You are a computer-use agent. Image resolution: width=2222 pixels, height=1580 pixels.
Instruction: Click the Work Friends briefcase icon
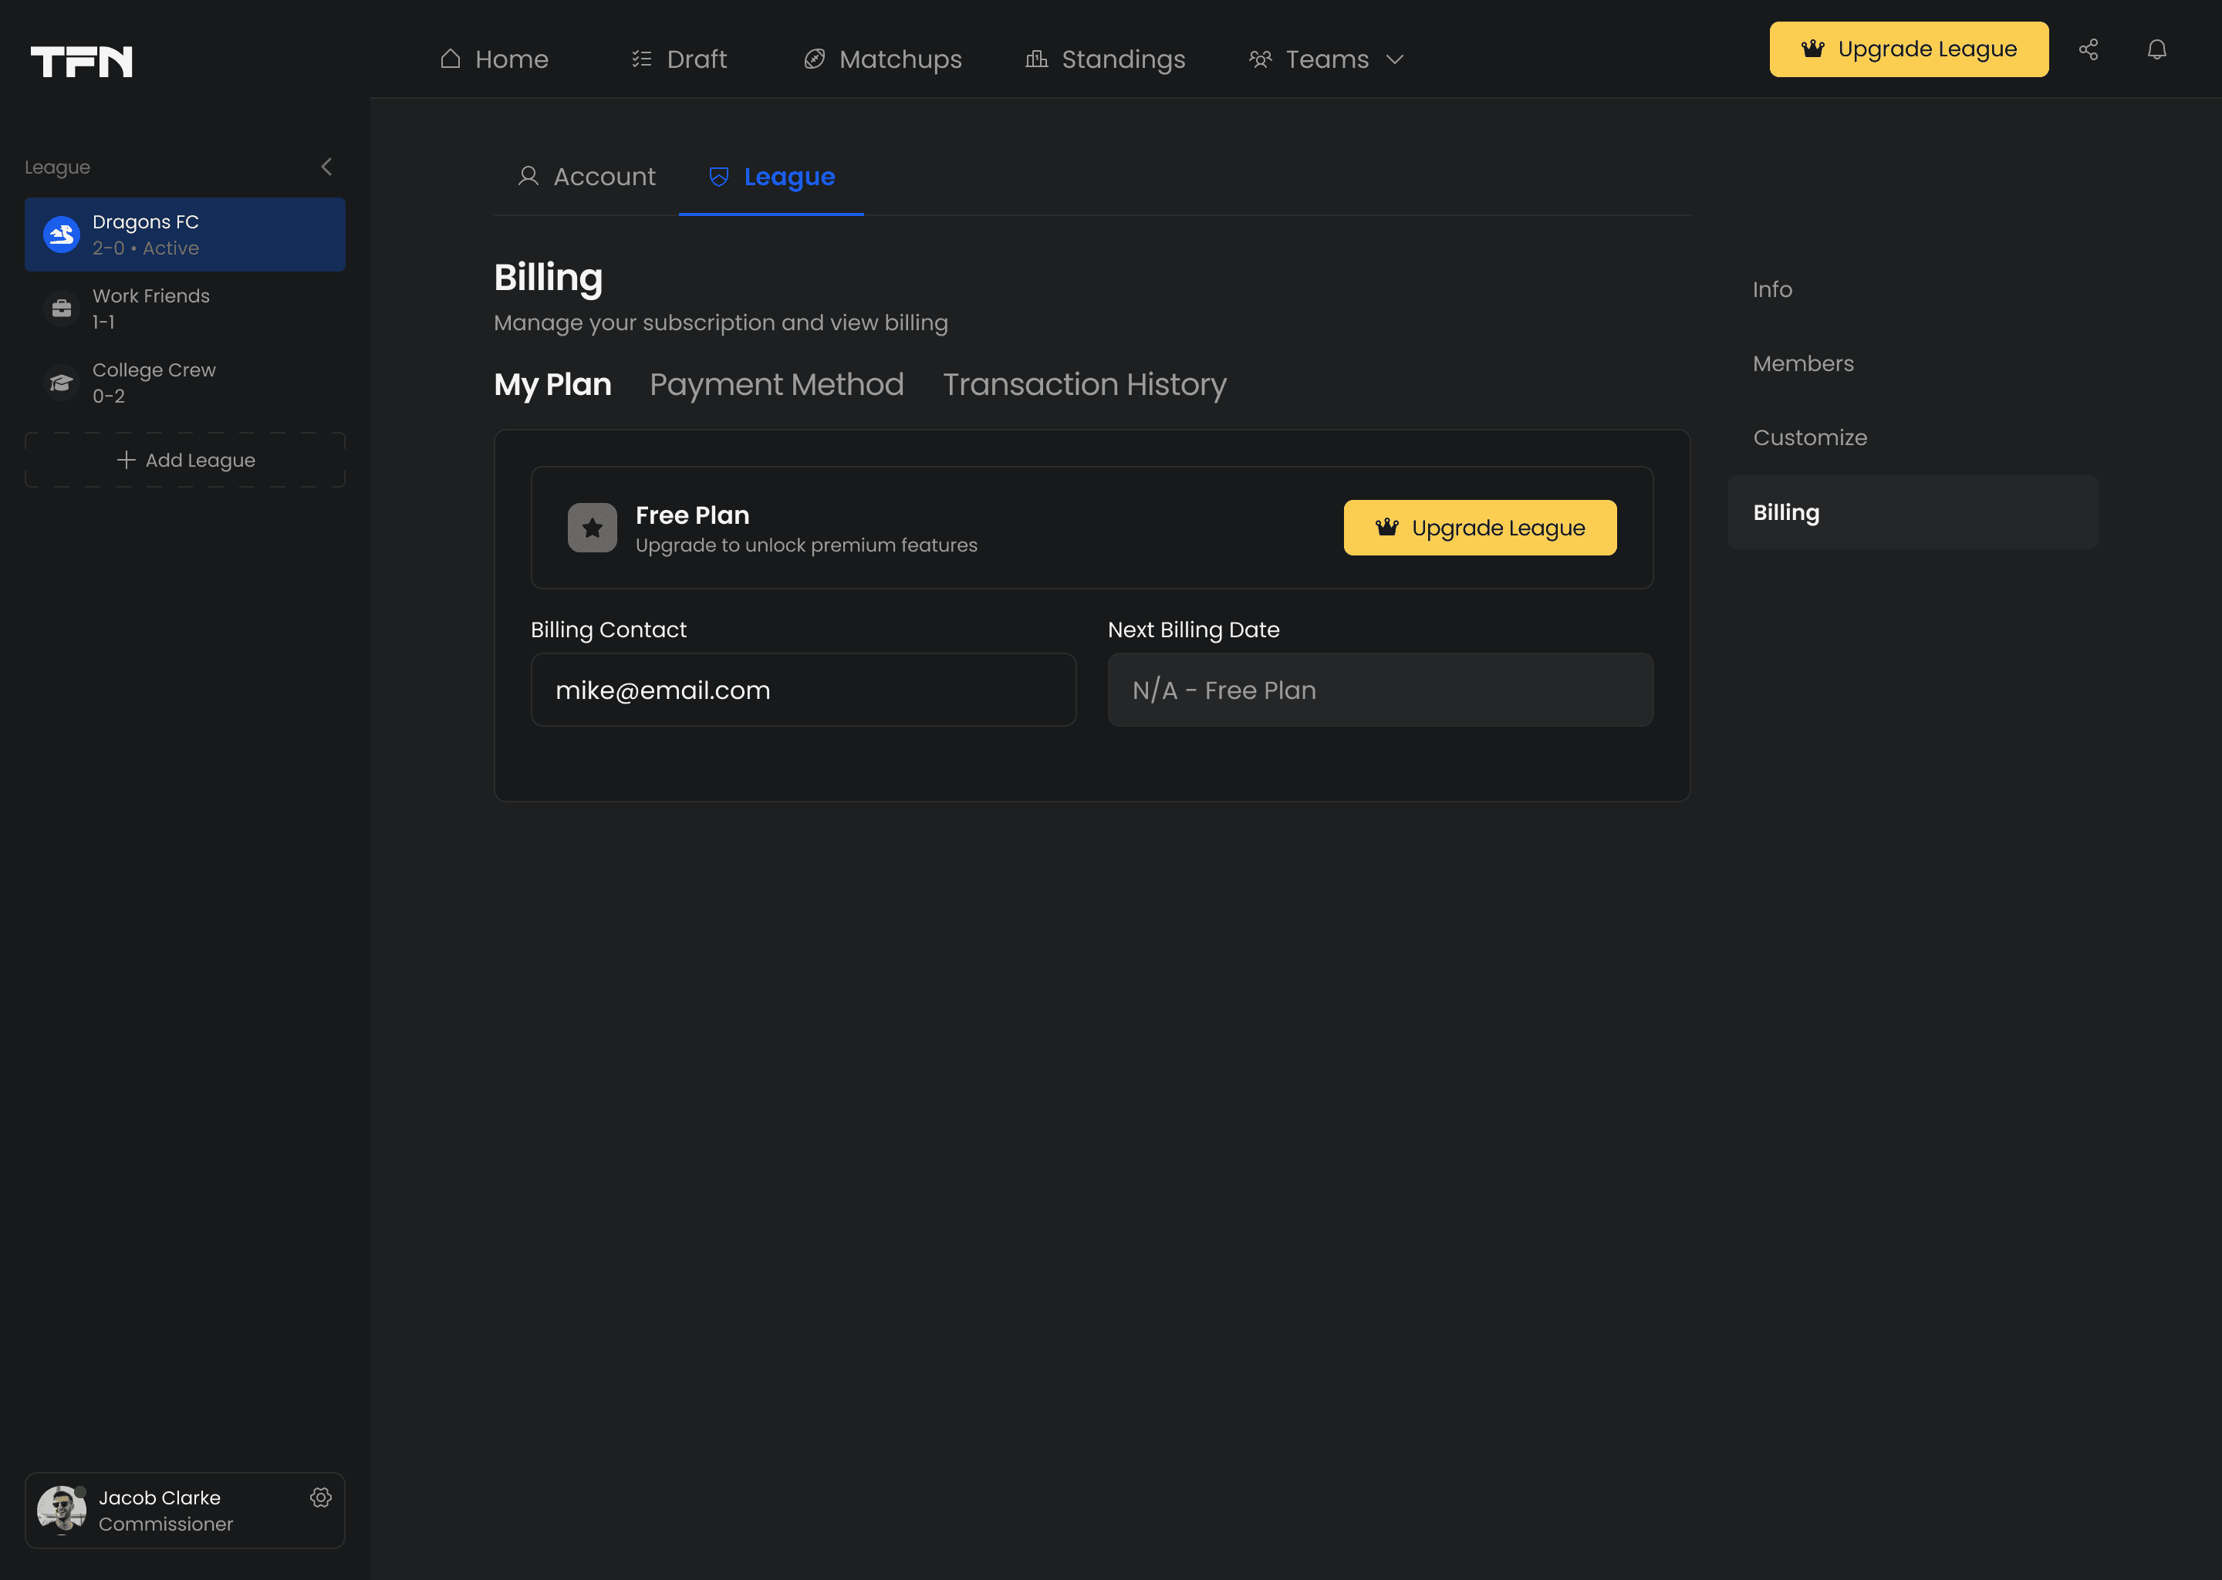pyautogui.click(x=61, y=309)
